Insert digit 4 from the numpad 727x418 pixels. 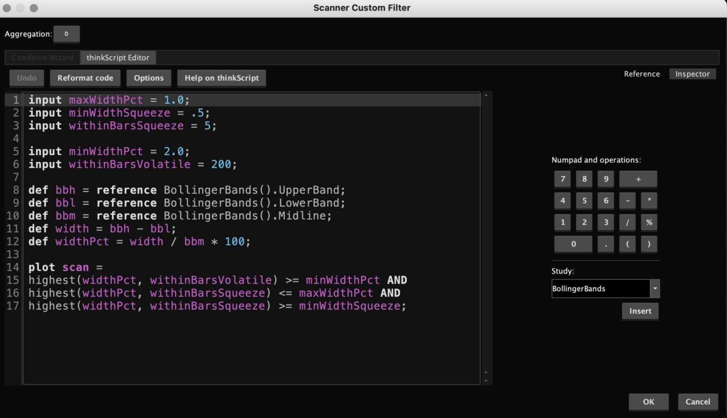(563, 201)
